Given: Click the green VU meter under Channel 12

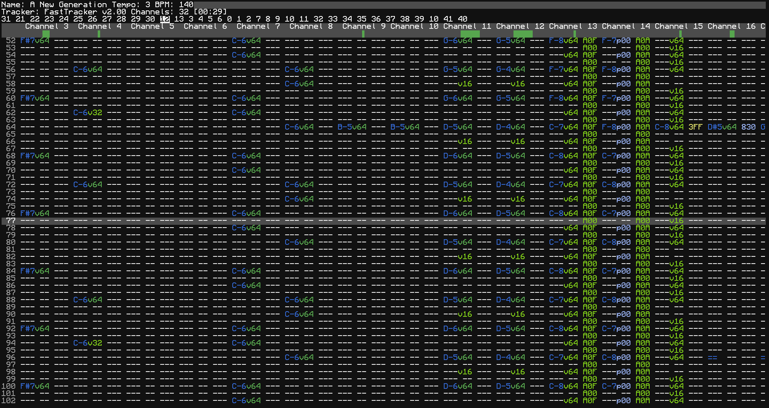Looking at the screenshot, I should pos(523,34).
